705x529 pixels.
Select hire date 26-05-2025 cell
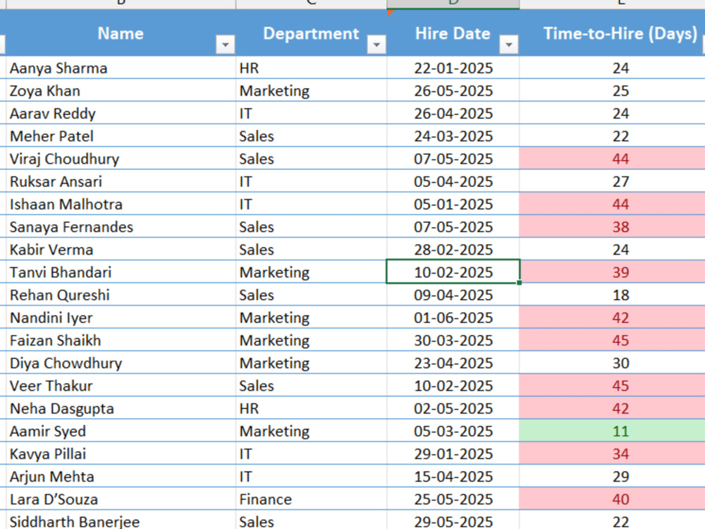point(453,90)
